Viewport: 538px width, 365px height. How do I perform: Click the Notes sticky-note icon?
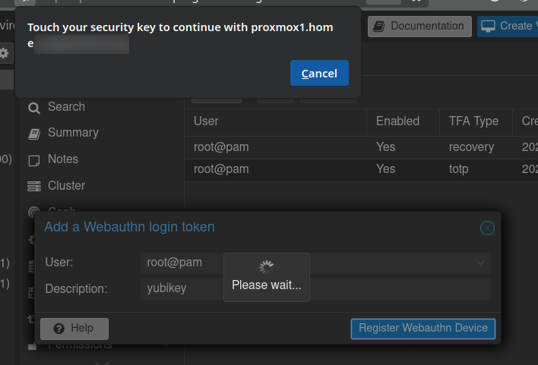(x=34, y=160)
